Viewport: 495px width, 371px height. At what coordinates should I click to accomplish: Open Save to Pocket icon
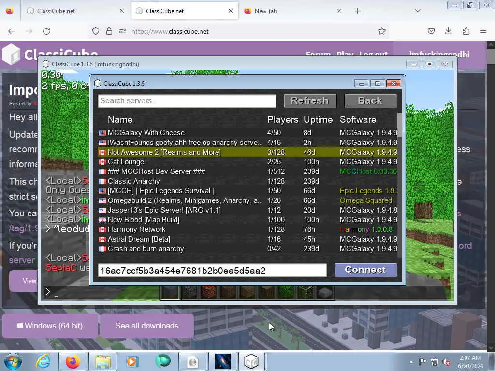(x=431, y=31)
